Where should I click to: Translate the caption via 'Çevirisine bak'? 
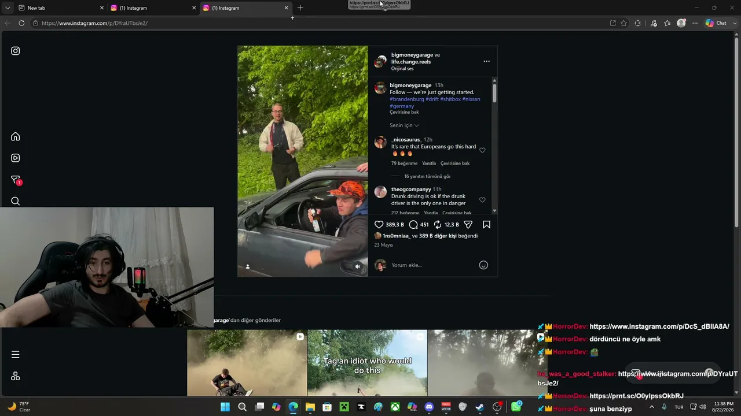pos(404,112)
